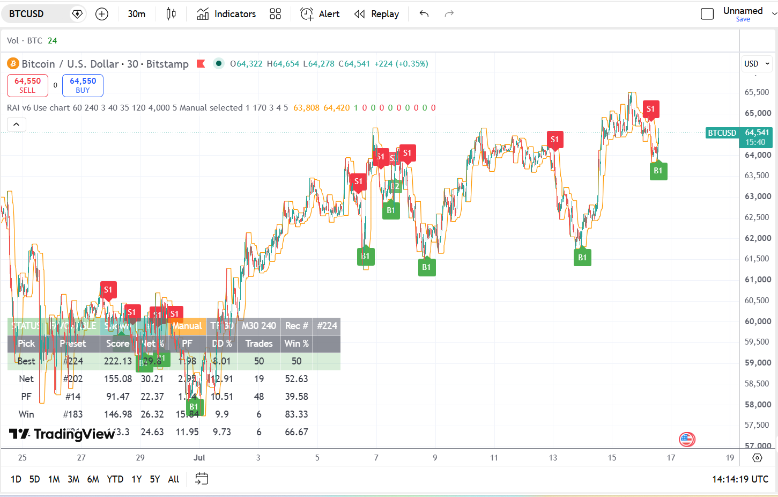The width and height of the screenshot is (778, 497).
Task: Save the Unnamed chart layout
Action: point(743,19)
